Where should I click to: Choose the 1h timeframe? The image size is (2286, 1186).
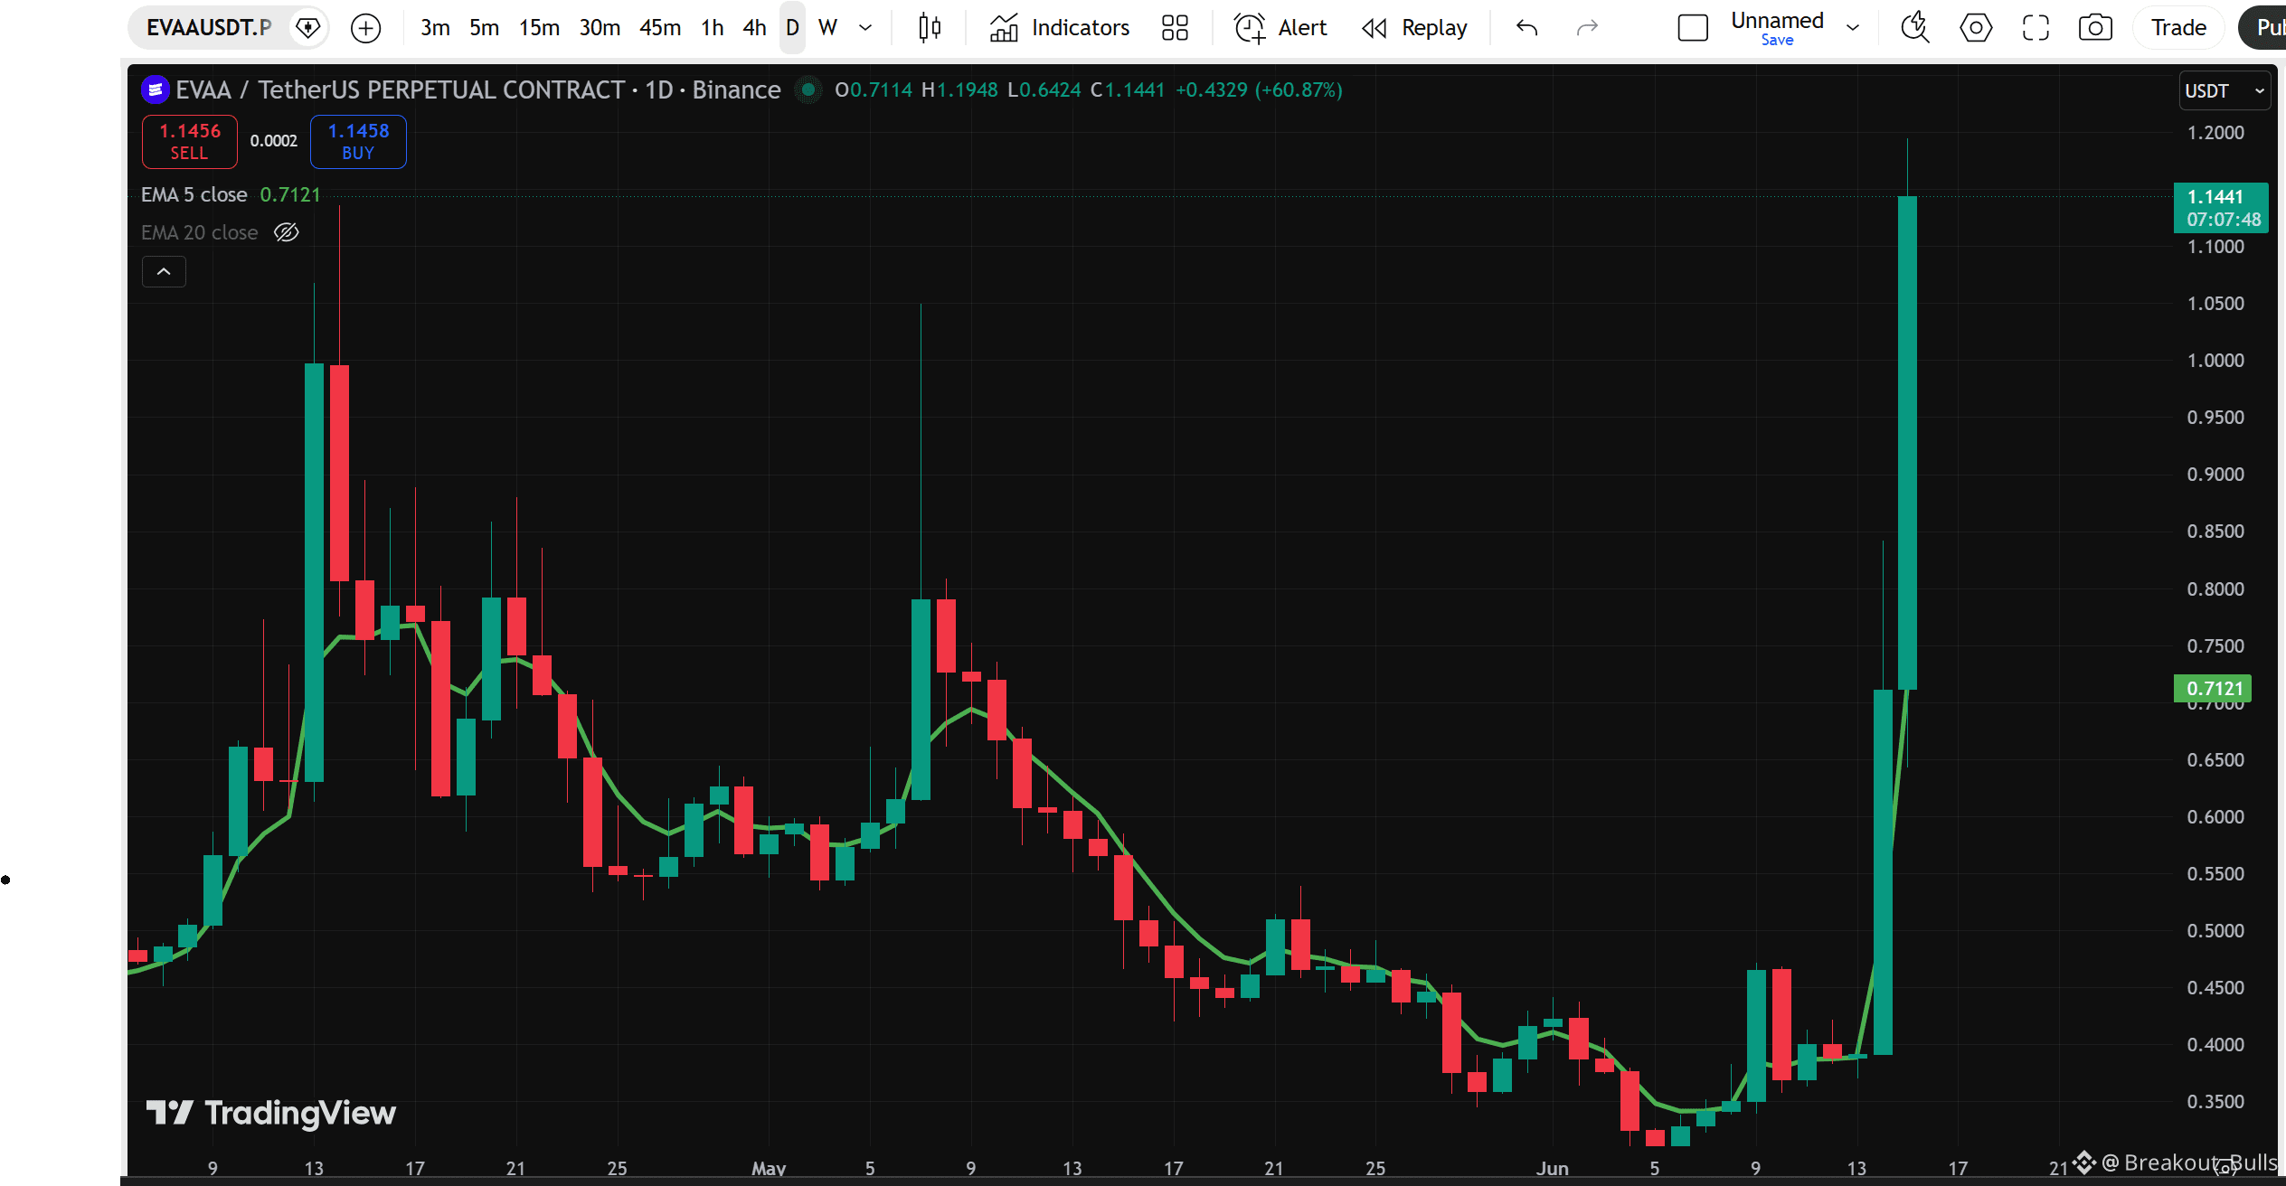(x=713, y=28)
